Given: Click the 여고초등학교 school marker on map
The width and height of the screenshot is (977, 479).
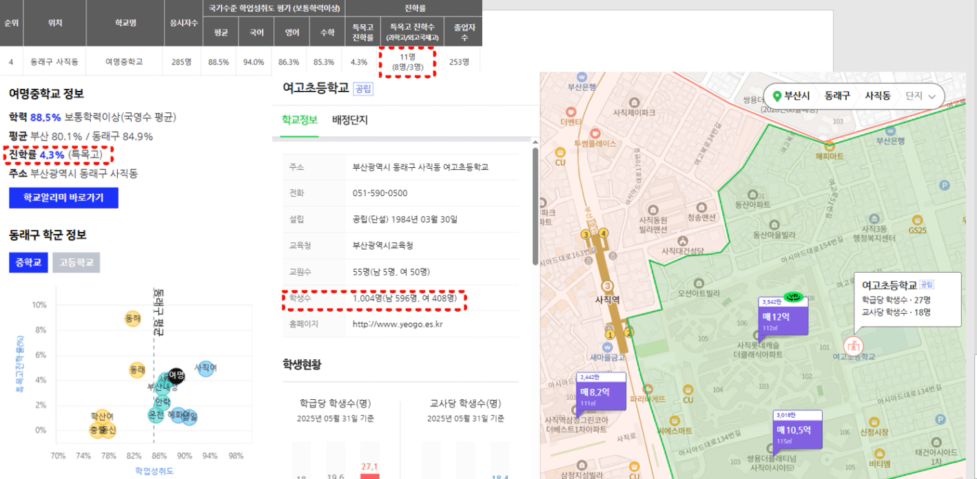Looking at the screenshot, I should (854, 345).
